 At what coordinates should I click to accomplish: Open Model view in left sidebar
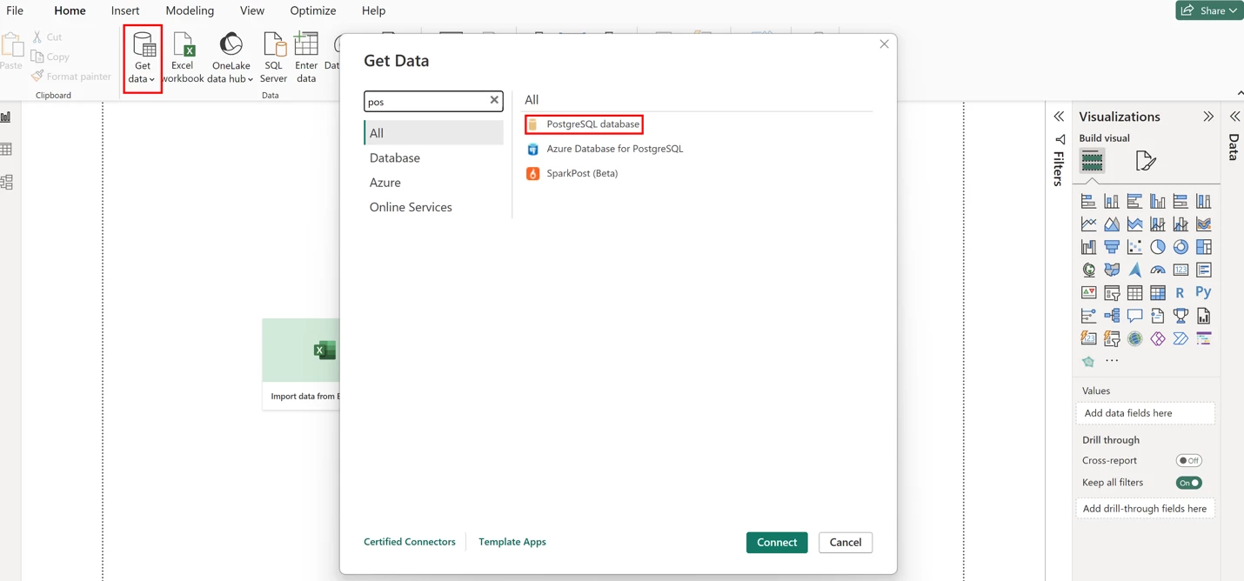[x=7, y=183]
